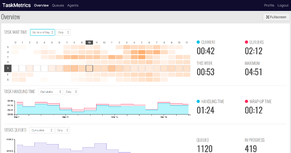Click the QUEUED label

(202, 140)
